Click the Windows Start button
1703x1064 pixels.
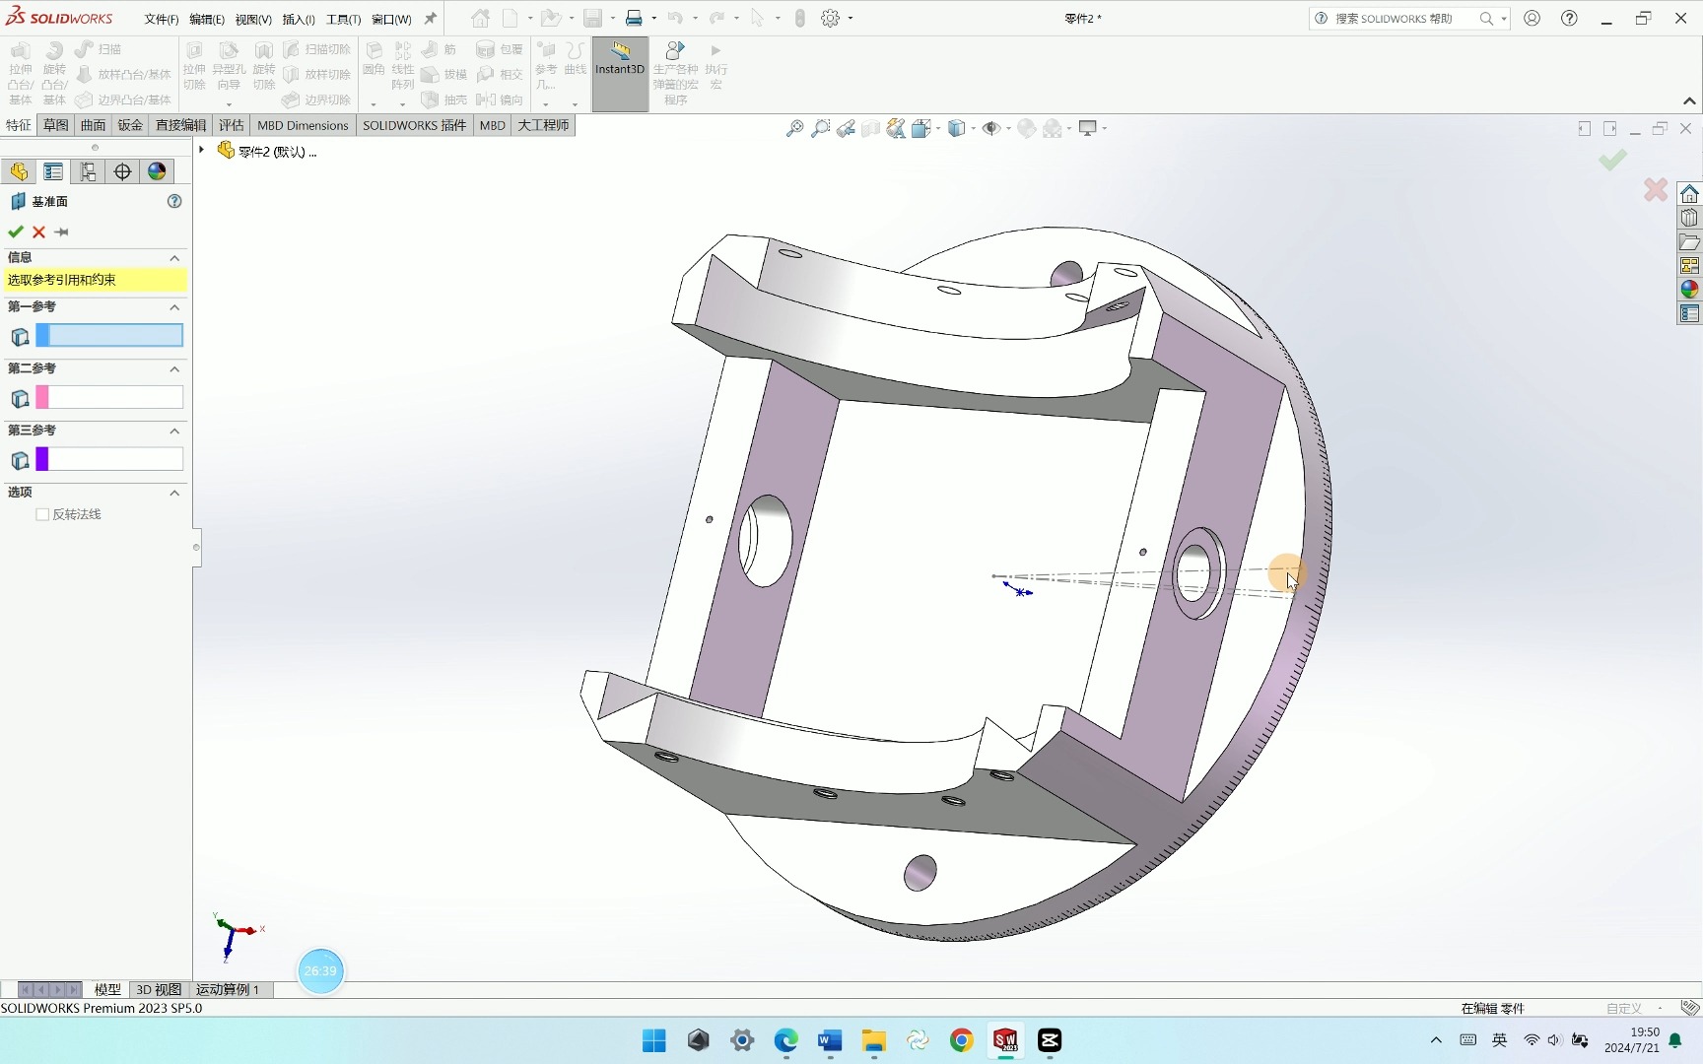click(654, 1040)
